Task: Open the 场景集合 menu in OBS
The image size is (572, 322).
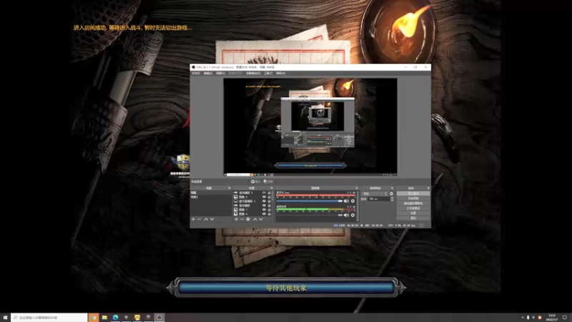Action: (x=253, y=74)
